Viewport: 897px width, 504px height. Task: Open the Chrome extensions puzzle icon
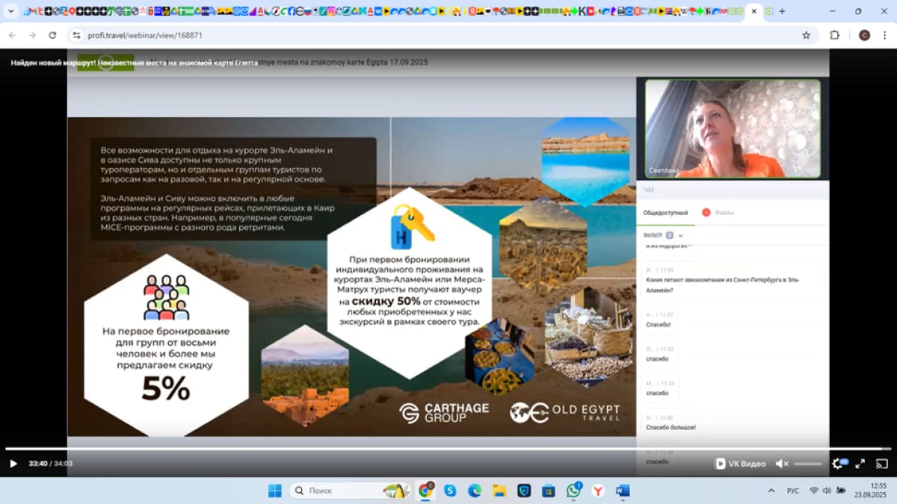(835, 35)
